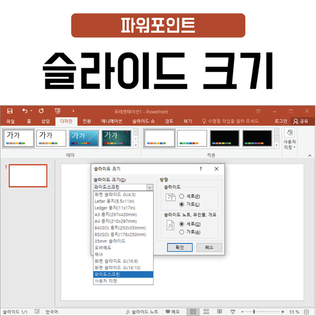This screenshot has height=316, width=316.
Task: Select the first white Office theme thumbnail
Action: tap(19, 138)
